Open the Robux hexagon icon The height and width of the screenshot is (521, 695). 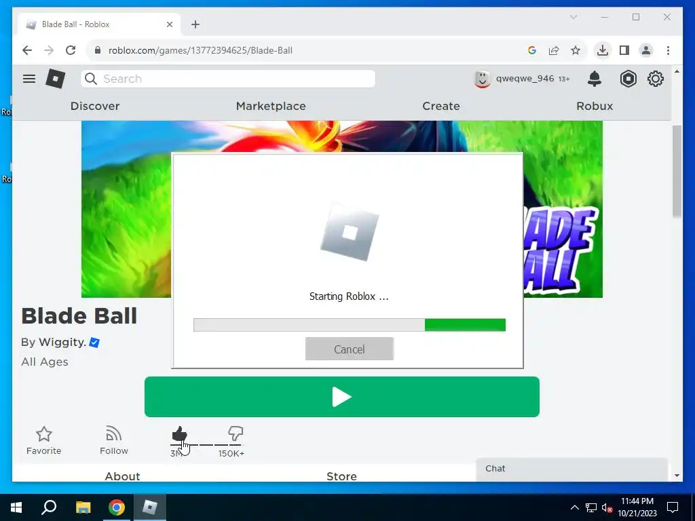tap(628, 79)
